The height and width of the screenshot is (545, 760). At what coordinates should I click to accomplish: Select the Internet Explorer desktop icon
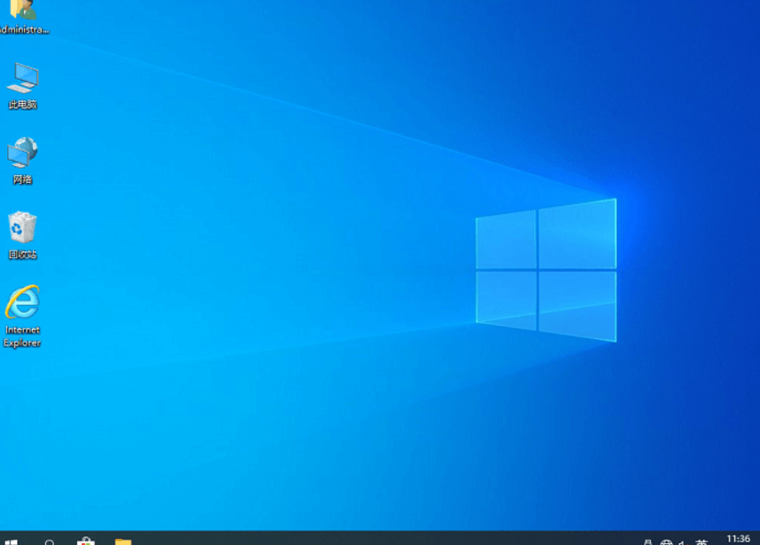(22, 303)
